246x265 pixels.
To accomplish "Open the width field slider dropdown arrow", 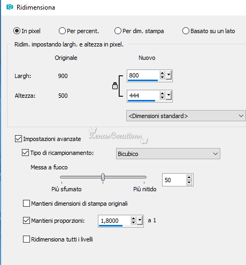I will pos(168,75).
